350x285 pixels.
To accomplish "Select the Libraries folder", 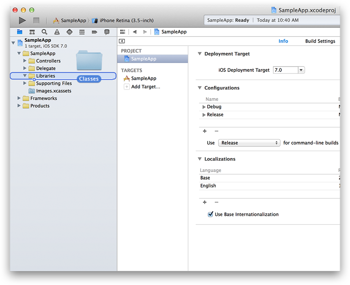I will (42, 76).
